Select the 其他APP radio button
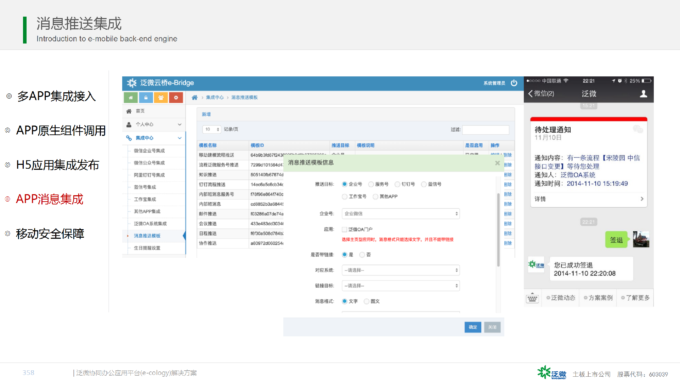 [375, 197]
